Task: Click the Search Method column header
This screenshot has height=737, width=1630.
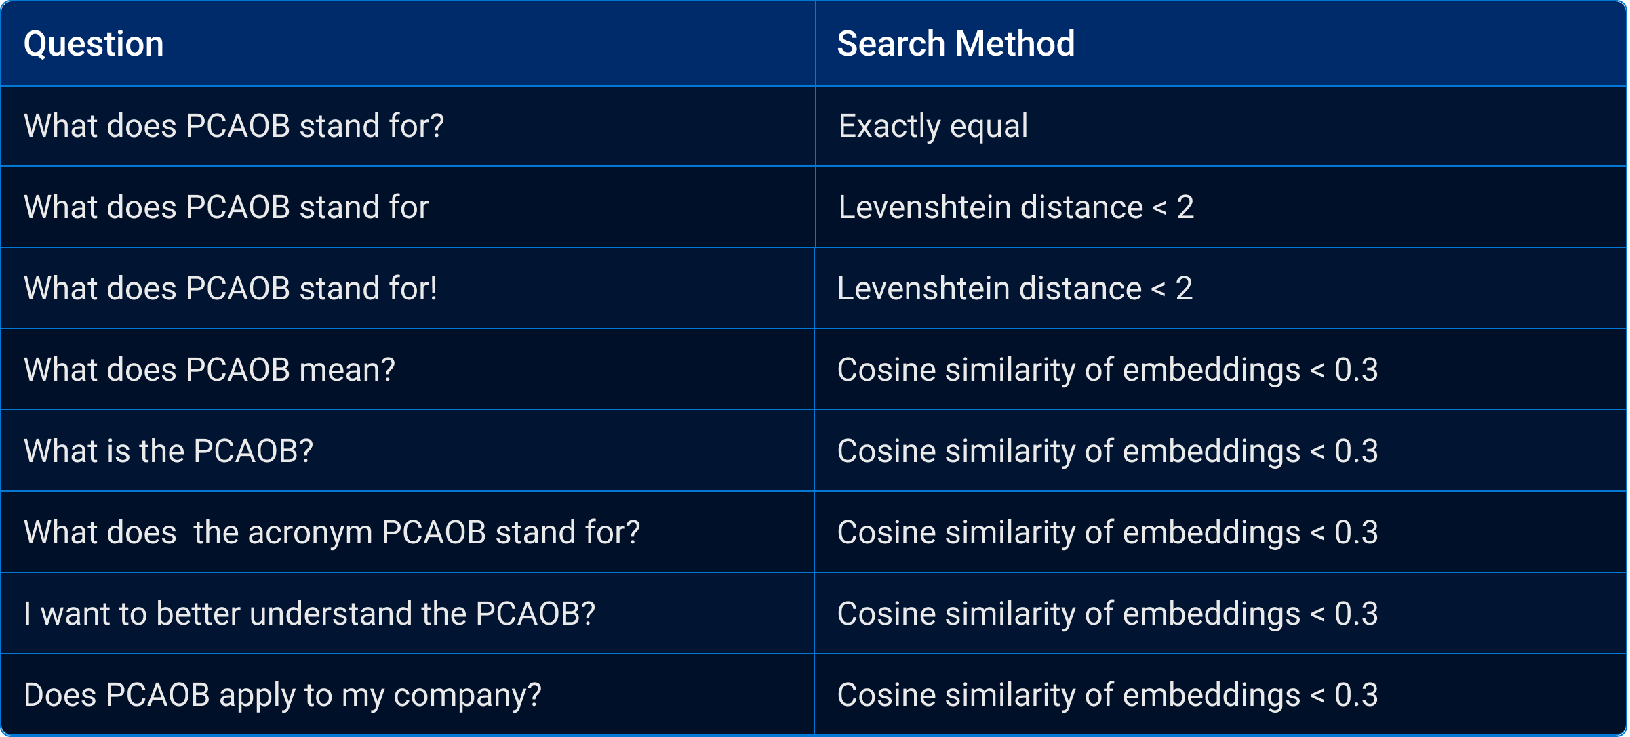Action: pyautogui.click(x=1221, y=43)
